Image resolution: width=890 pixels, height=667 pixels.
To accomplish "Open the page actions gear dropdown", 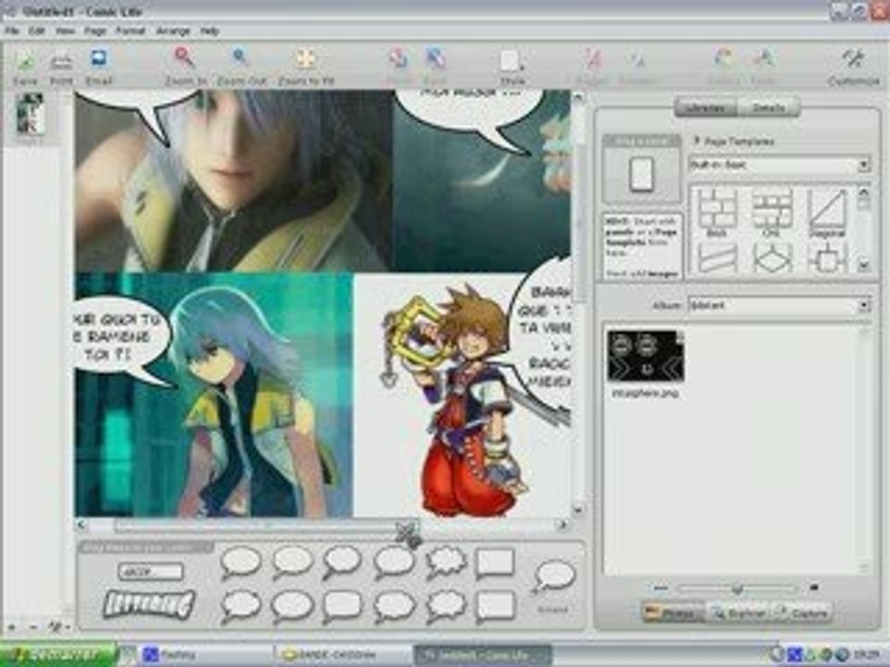I will (57, 627).
